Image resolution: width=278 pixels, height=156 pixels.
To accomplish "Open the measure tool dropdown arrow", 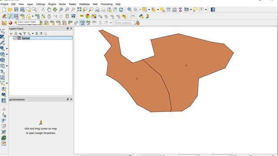I will point(191,10).
